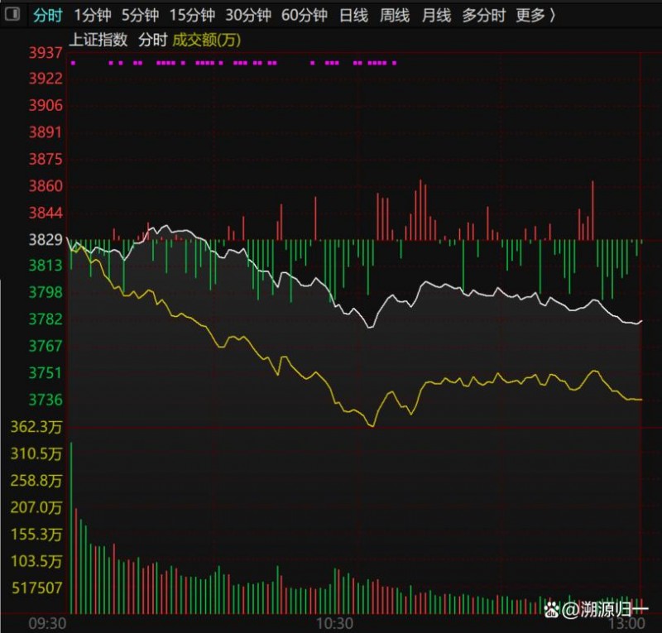
Task: Open the 月线 monthly chart
Action: pos(436,15)
